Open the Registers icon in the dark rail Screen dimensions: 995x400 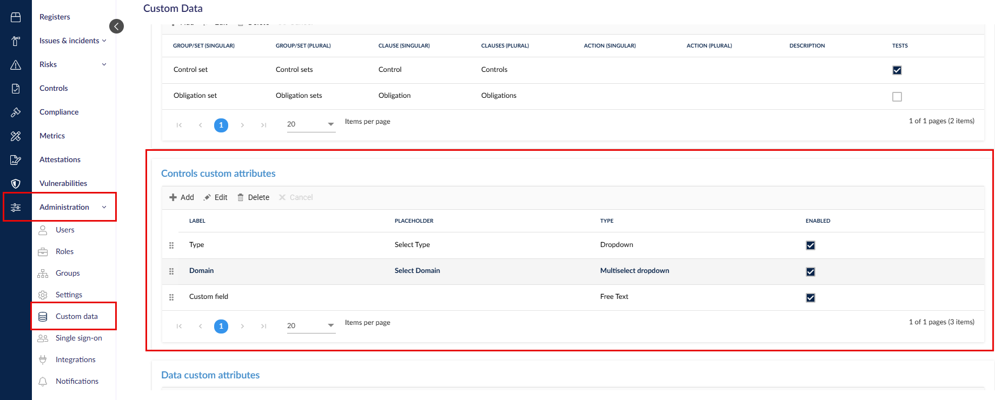(16, 17)
